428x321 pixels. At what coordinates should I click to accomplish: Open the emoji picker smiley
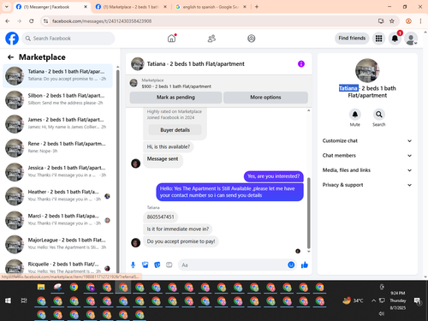pyautogui.click(x=291, y=265)
